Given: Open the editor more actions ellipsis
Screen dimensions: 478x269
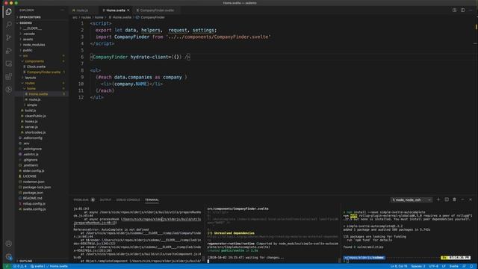Looking at the screenshot, I should pyautogui.click(x=471, y=10).
